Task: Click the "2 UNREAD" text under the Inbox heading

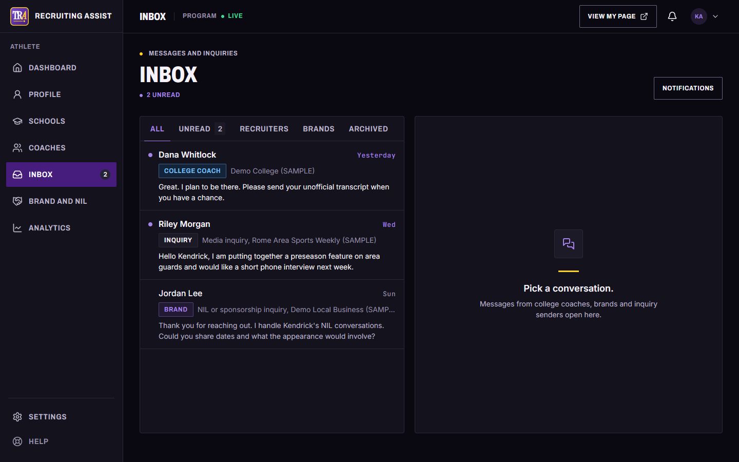Action: pos(163,95)
